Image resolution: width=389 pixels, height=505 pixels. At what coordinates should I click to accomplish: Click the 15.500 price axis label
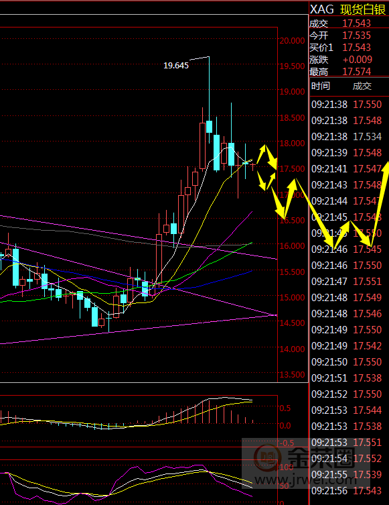click(x=292, y=272)
